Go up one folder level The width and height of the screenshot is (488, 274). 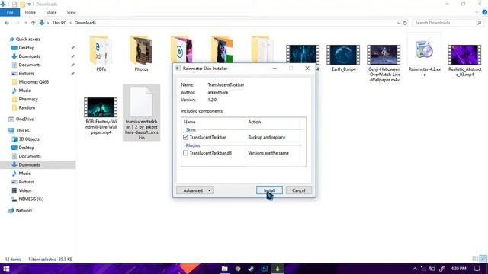click(33, 23)
